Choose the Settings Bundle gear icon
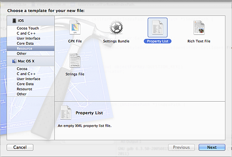 (x=116, y=27)
